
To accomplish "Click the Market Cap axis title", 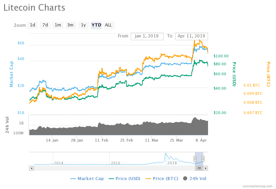I will pos(11,74).
